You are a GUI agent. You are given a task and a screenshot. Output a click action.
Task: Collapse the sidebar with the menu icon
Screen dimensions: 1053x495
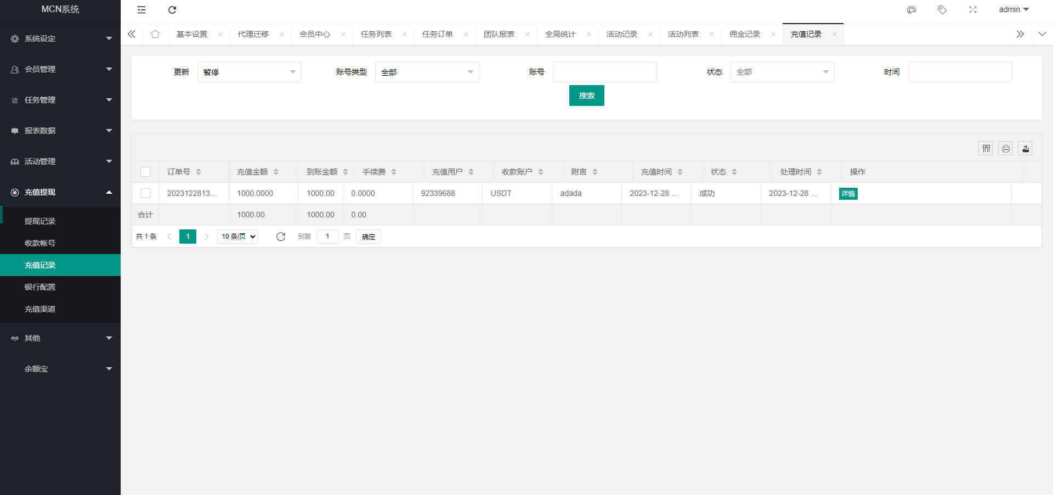click(141, 10)
